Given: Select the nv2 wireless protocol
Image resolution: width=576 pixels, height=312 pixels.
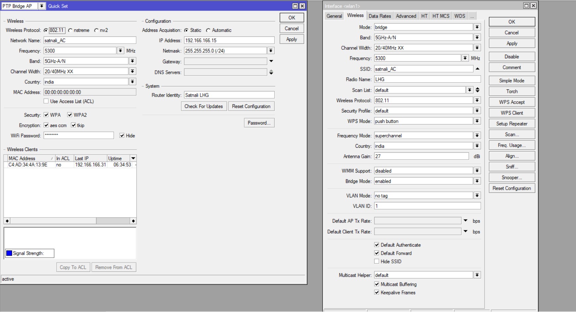Looking at the screenshot, I should click(96, 30).
